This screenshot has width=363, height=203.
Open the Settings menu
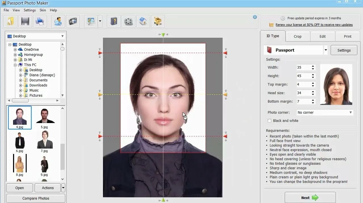[x=30, y=10]
